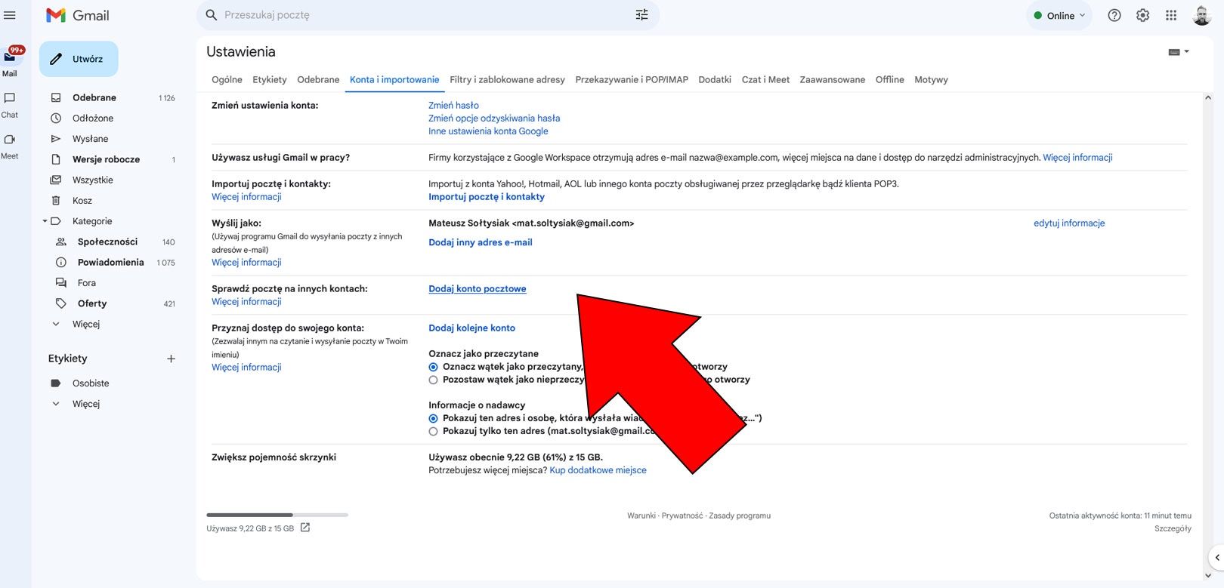Viewport: 1224px width, 588px height.
Task: Click Zmień opcje odzyskiwania hasła link
Action: (494, 118)
